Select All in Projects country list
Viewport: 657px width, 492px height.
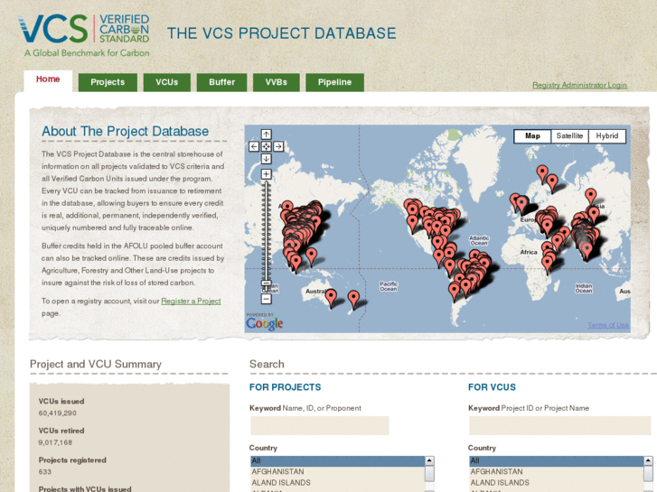coord(338,460)
